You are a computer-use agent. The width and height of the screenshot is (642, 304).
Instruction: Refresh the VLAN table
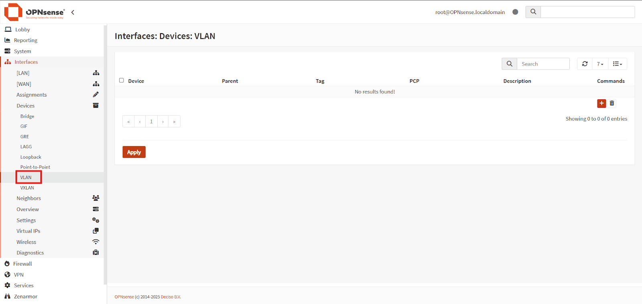point(585,64)
